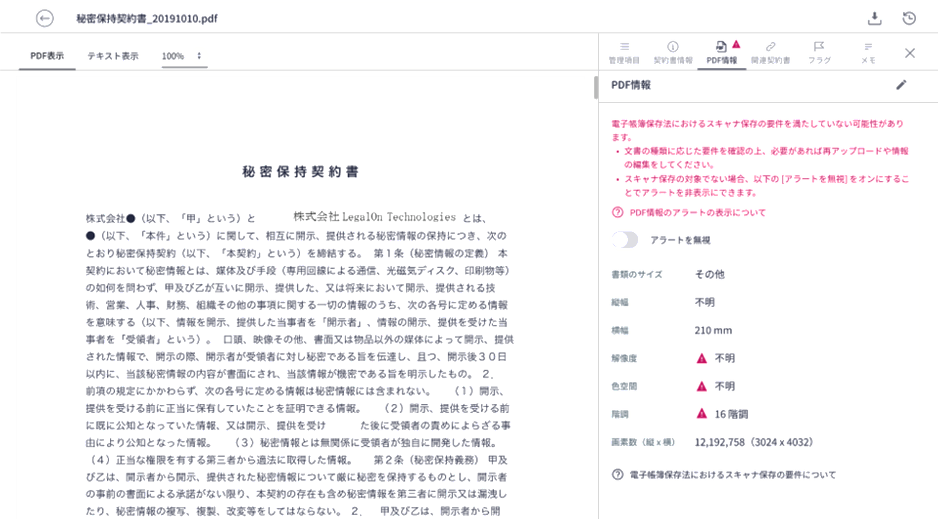Toggle the アラートを無視 switch
Viewport: 938px width, 519px height.
pos(625,240)
